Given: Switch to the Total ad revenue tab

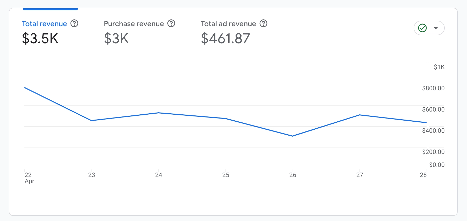Looking at the screenshot, I should point(228,24).
